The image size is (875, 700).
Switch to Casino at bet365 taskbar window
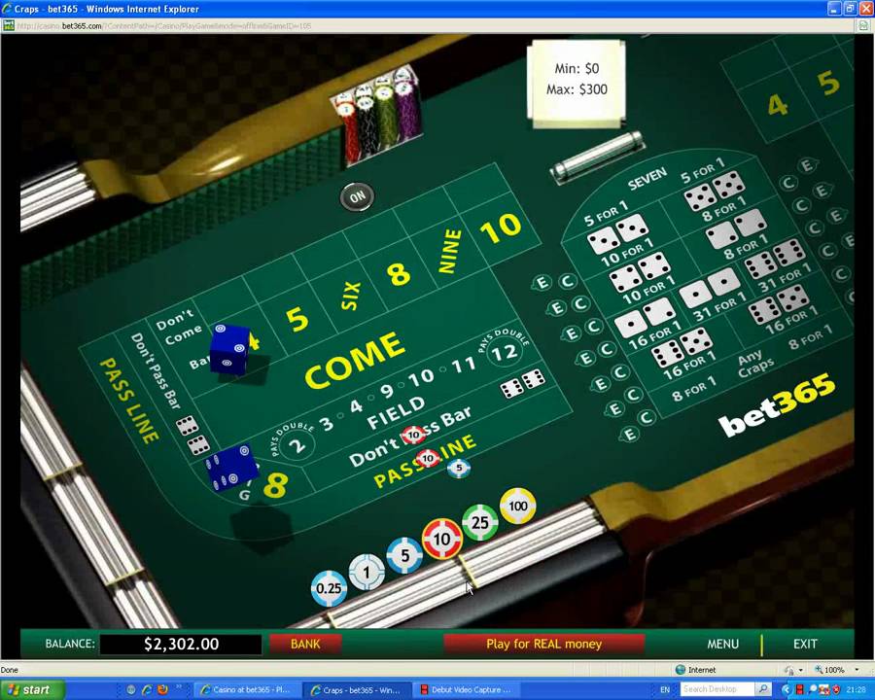click(246, 690)
